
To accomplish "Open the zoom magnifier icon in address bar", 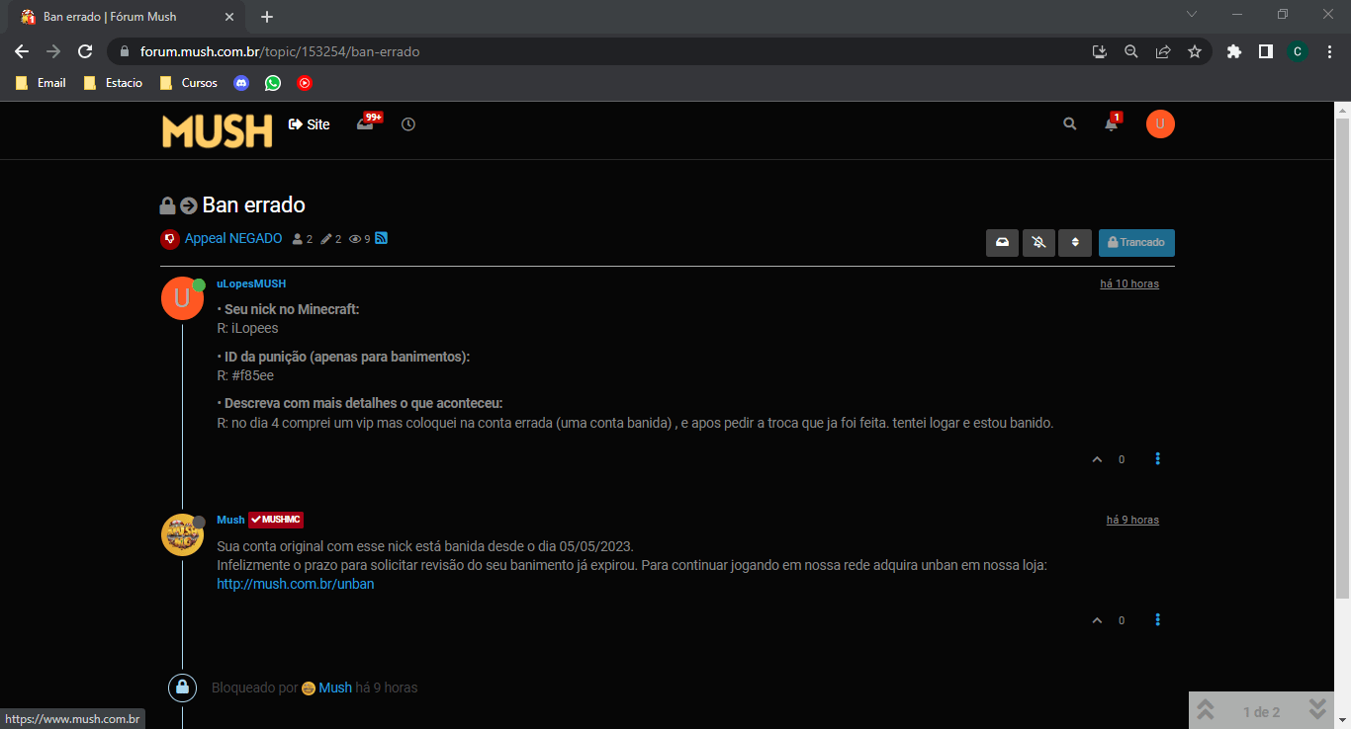I will click(1130, 51).
